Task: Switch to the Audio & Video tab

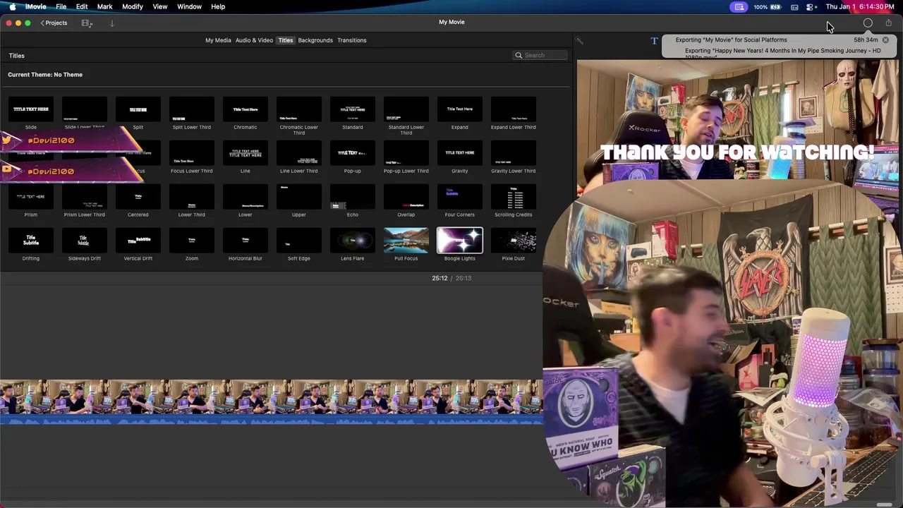Action: 254,40
